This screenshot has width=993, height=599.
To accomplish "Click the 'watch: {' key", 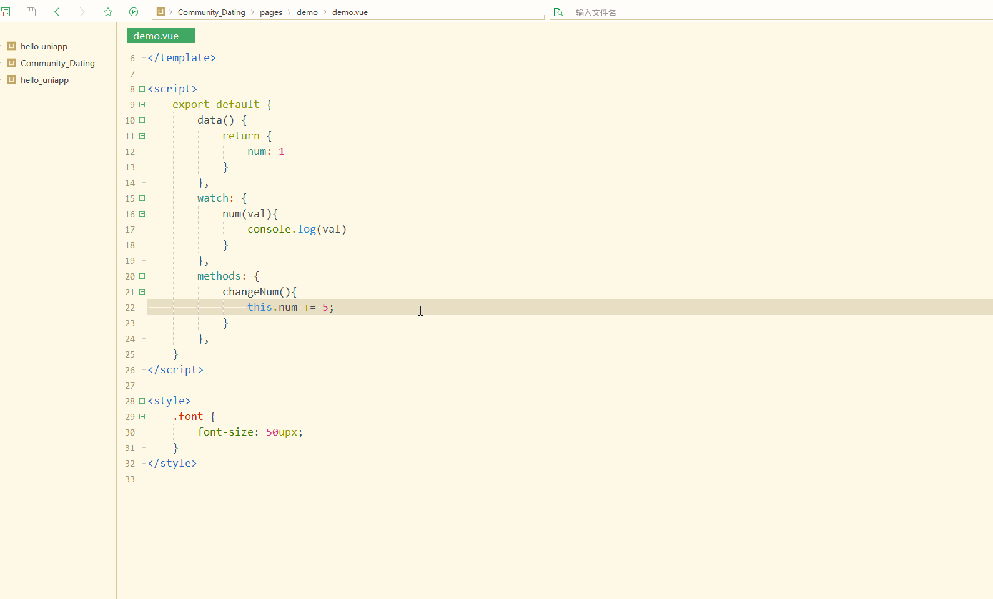I will coord(222,198).
